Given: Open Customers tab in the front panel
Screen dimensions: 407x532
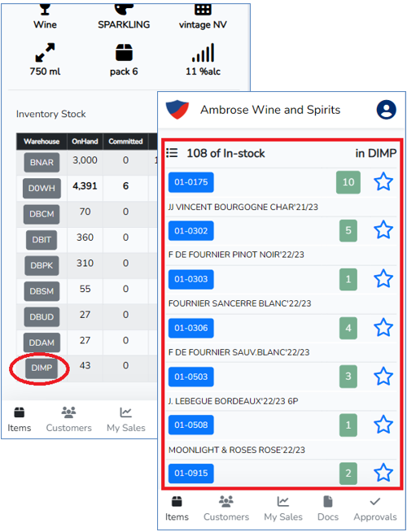Looking at the screenshot, I should (226, 508).
